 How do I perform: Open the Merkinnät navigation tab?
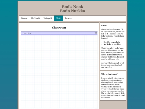pyautogui.click(x=35, y=18)
